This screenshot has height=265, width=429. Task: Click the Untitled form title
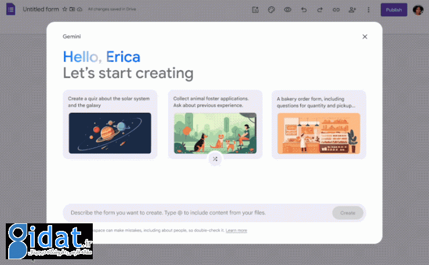coord(41,9)
